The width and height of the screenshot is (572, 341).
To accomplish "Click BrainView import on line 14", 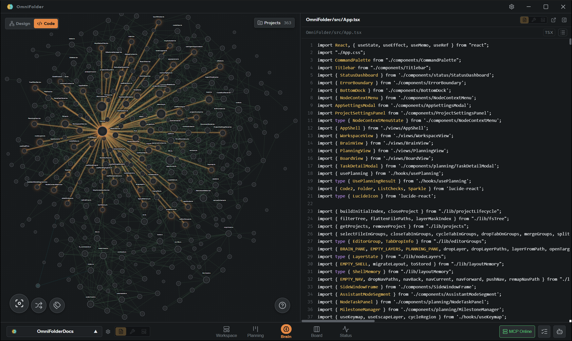I will 351,143.
